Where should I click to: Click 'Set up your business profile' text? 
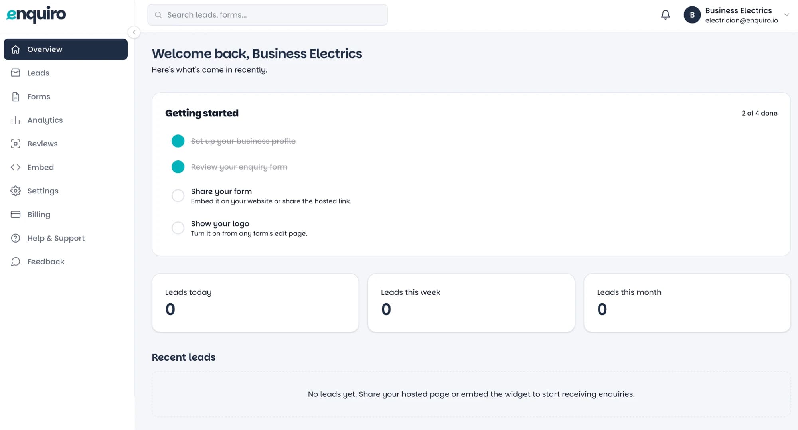(243, 141)
